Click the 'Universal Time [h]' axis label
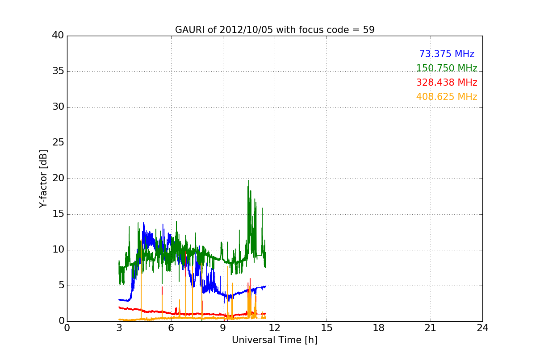Viewport: 536px width, 357px height. [x=275, y=340]
